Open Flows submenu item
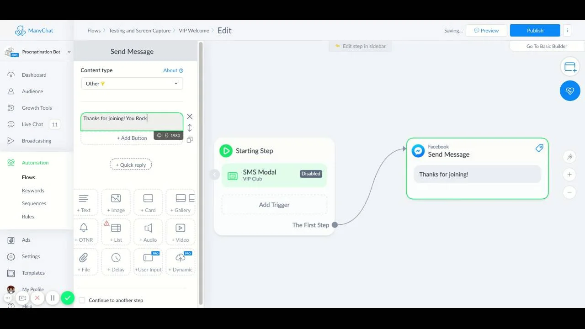 coord(28,177)
